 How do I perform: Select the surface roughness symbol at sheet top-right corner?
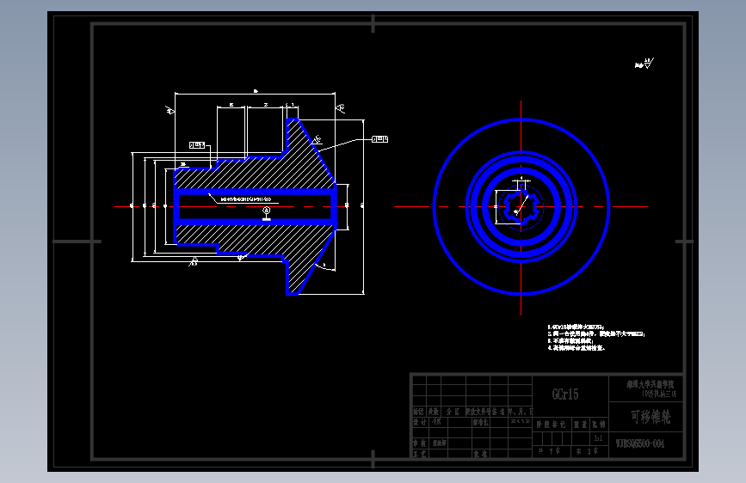coord(644,64)
